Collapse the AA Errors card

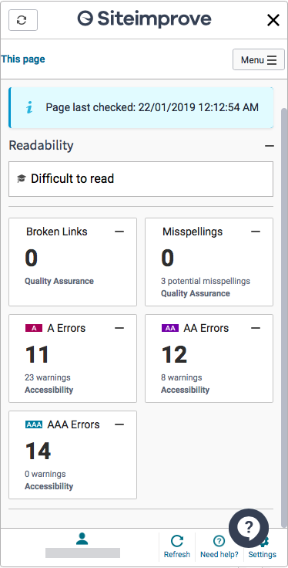(x=256, y=328)
